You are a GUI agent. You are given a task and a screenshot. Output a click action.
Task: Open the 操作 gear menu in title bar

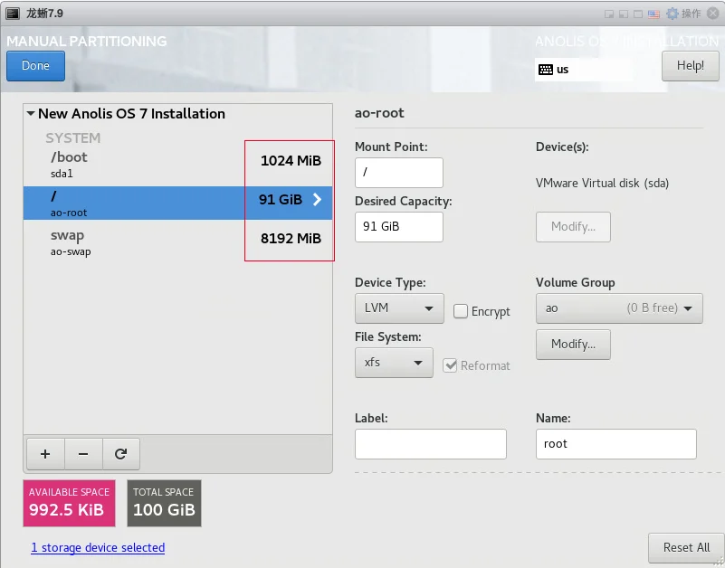point(683,14)
